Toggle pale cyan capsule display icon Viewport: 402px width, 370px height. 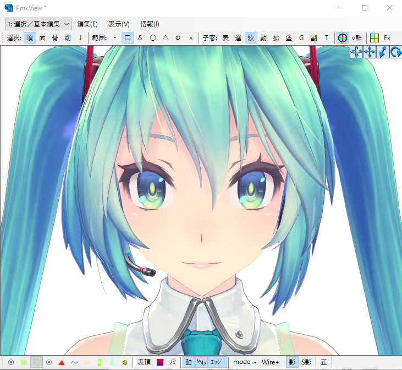112,362
